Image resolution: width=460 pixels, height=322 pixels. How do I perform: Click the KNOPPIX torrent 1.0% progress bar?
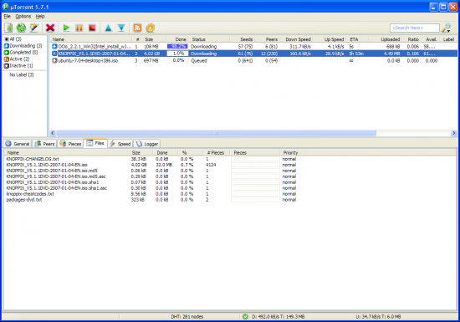point(177,54)
